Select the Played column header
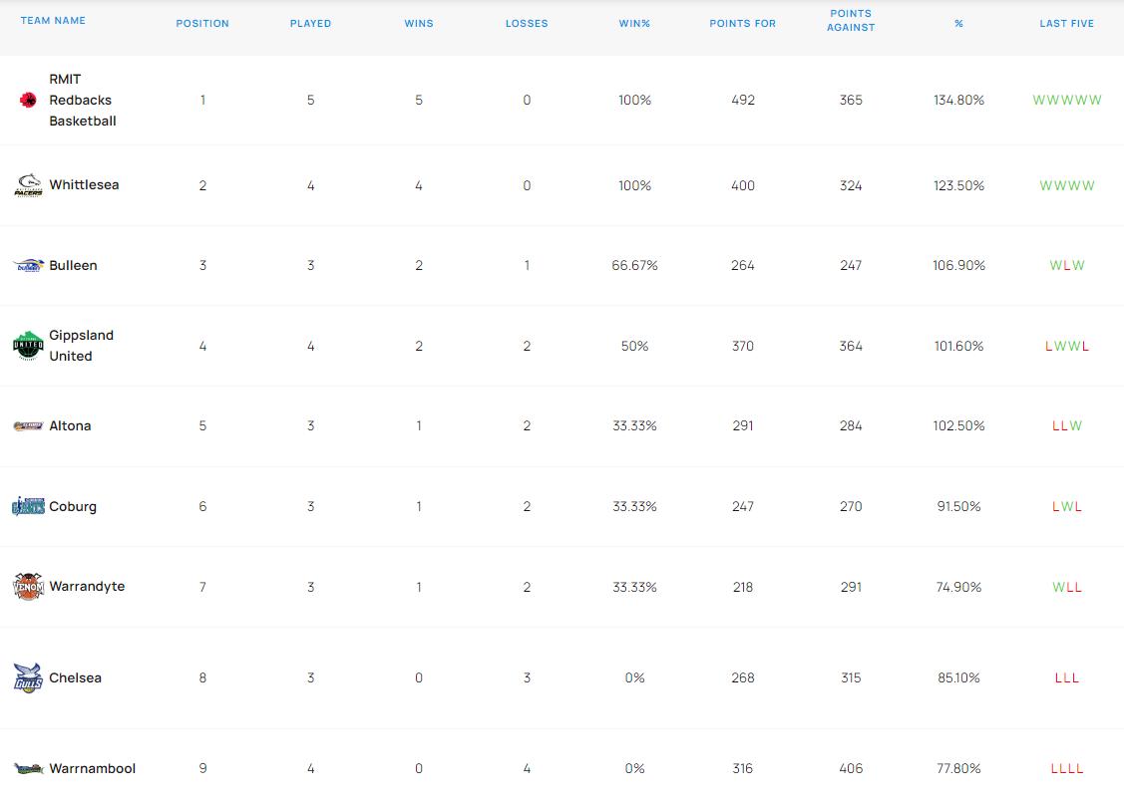 (310, 24)
